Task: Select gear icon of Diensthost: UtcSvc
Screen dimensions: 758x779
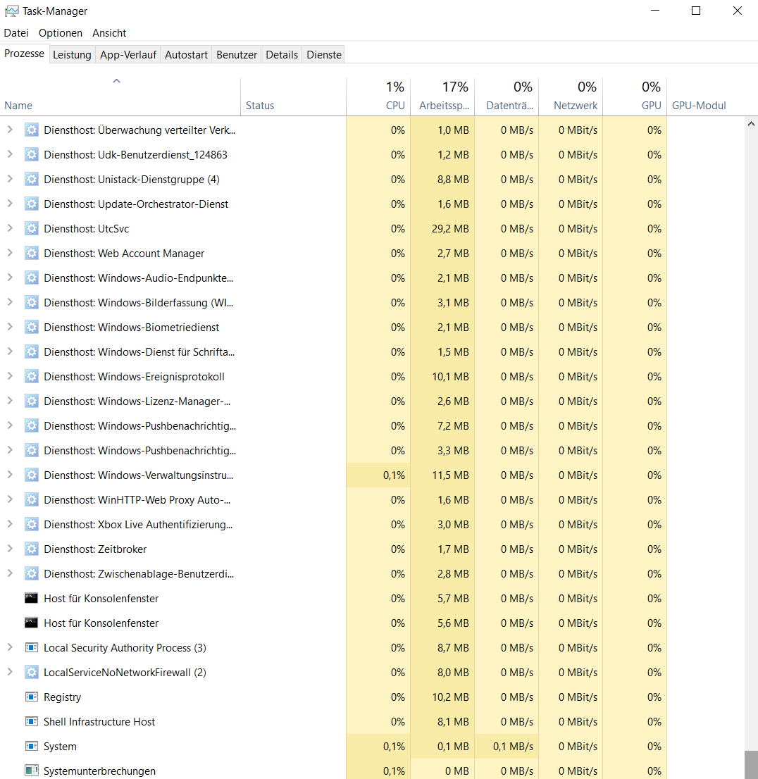Action: pyautogui.click(x=31, y=228)
